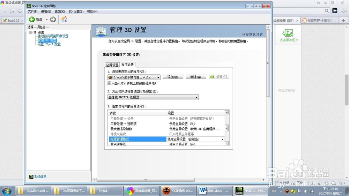349x196 pixels.
Task: Open the program selection dropdown f:\dnf
Action: click(x=134, y=77)
